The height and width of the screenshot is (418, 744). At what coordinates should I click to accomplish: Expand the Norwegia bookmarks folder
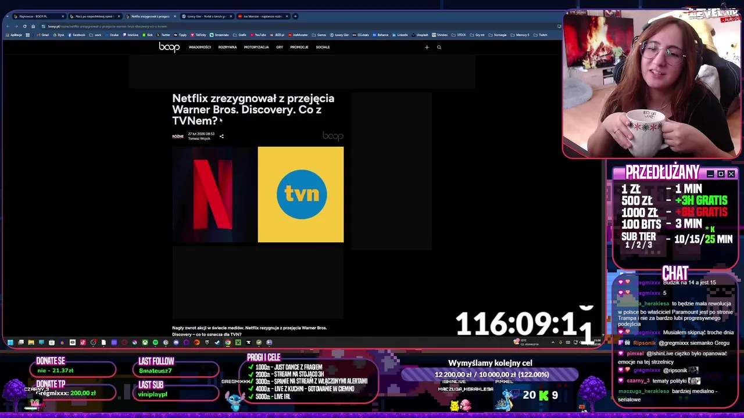click(x=499, y=35)
